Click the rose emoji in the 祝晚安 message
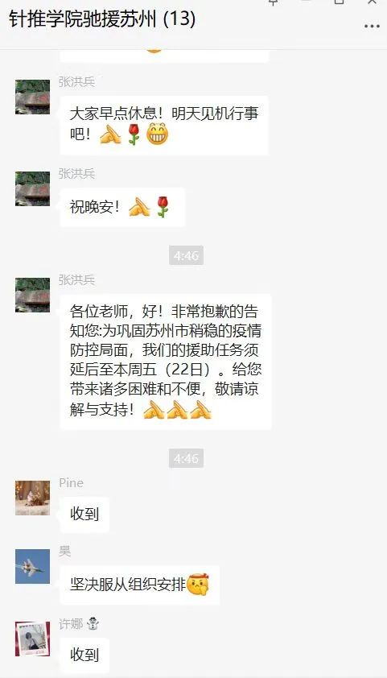This screenshot has width=387, height=678. (x=163, y=207)
